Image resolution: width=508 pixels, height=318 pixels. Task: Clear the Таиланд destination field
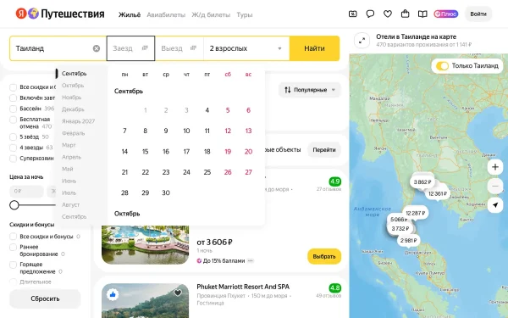pyautogui.click(x=97, y=48)
